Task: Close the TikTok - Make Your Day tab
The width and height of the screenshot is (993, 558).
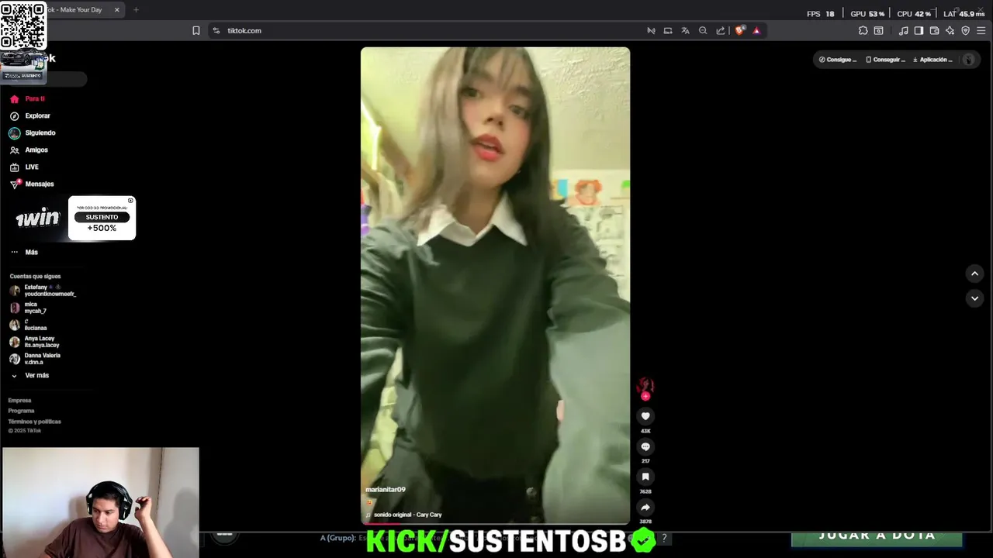Action: coord(117,10)
